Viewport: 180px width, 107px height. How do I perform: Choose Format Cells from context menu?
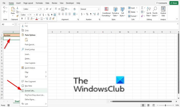pyautogui.click(x=34, y=91)
